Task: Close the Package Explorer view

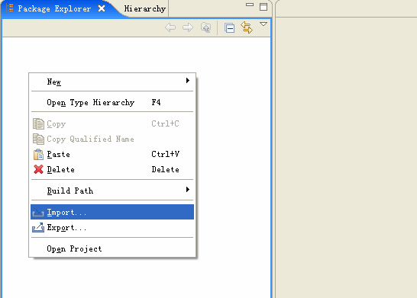Action: point(102,8)
